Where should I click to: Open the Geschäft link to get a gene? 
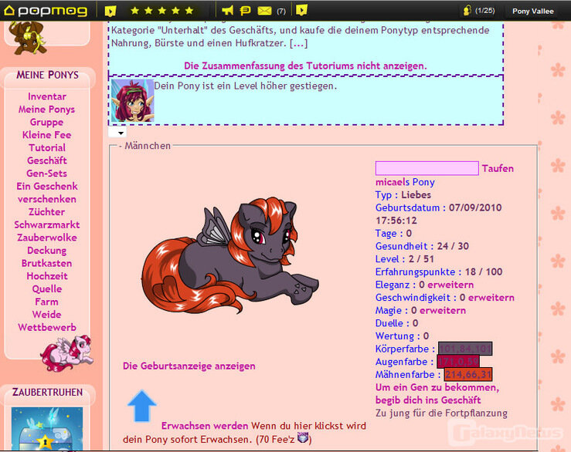pos(437,394)
